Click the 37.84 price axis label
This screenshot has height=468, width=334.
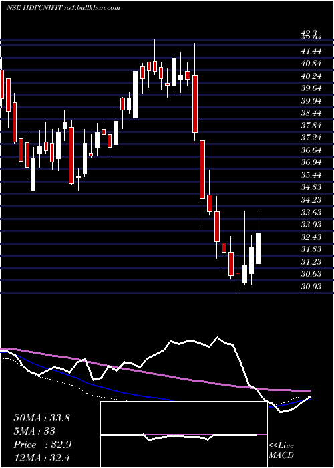311,126
